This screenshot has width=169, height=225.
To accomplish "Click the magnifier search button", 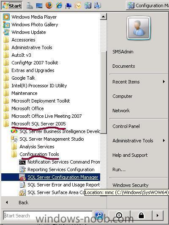I will (x=99, y=215).
